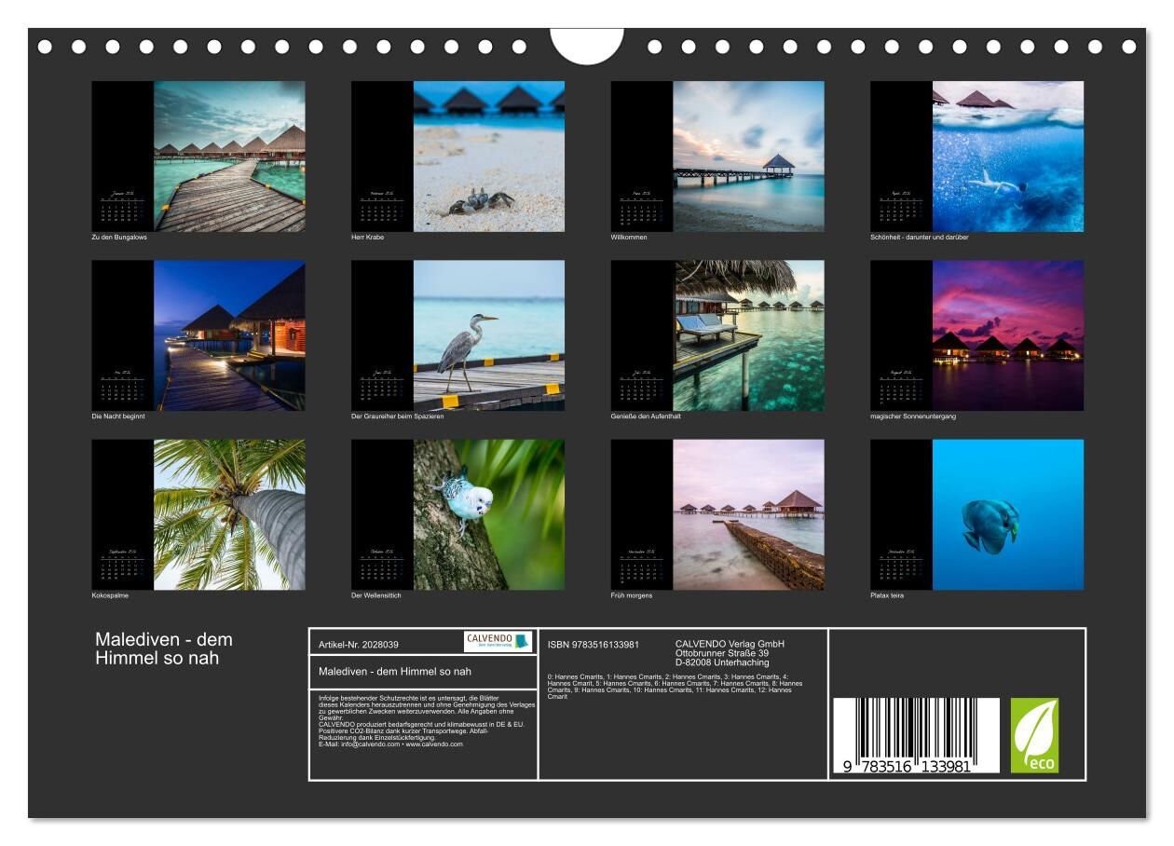Click the green eco leaf icon
This screenshot has height=846, width=1174.
coord(1034,735)
